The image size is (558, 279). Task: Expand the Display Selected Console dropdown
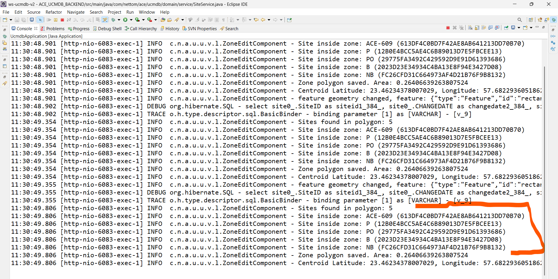[x=519, y=28]
